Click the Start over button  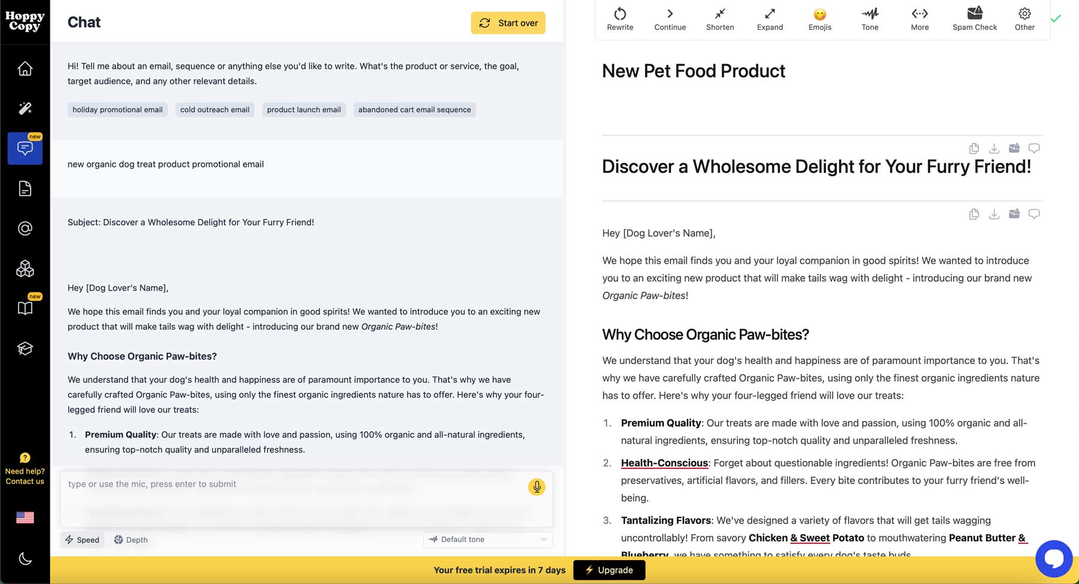508,23
